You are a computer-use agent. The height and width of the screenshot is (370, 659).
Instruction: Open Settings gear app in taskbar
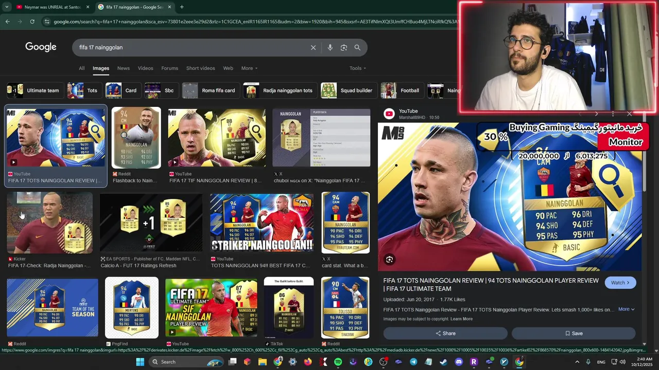coord(292,362)
